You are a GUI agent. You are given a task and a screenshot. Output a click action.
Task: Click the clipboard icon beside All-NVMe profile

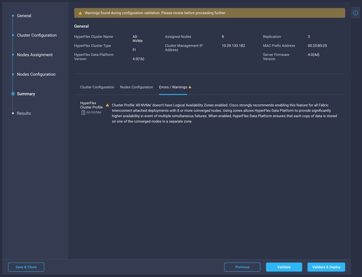point(83,112)
